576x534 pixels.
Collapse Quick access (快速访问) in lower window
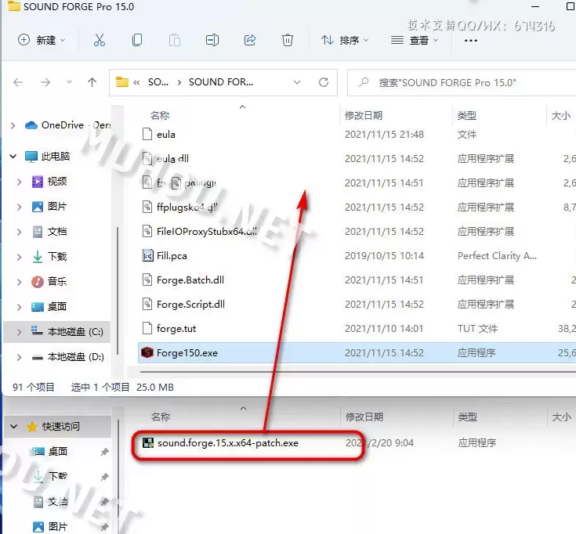click(14, 427)
